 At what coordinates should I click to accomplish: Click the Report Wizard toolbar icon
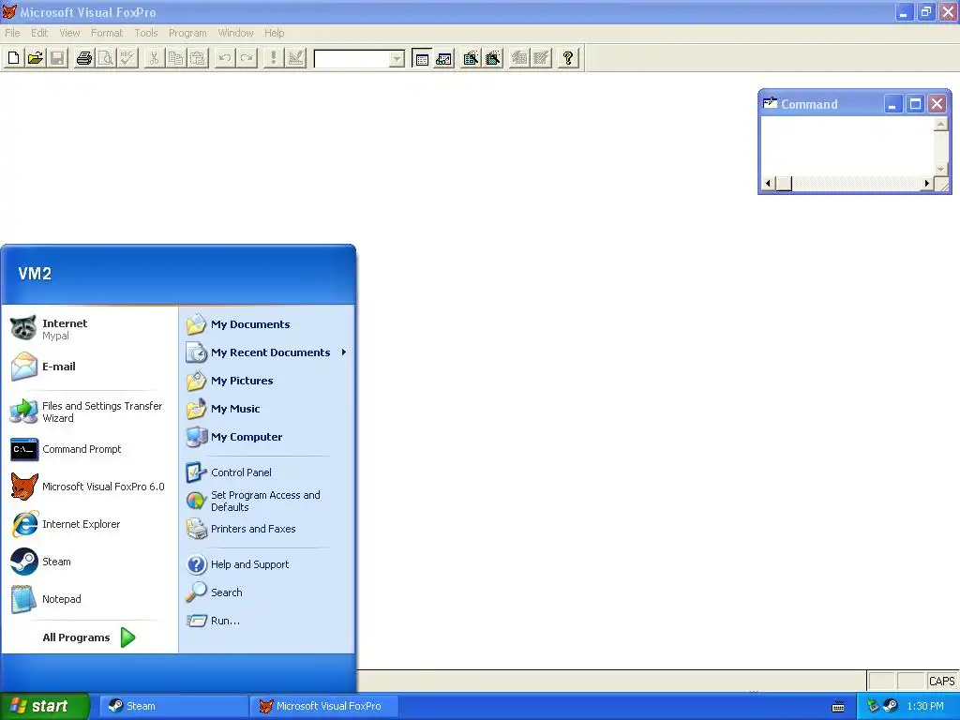tap(493, 58)
